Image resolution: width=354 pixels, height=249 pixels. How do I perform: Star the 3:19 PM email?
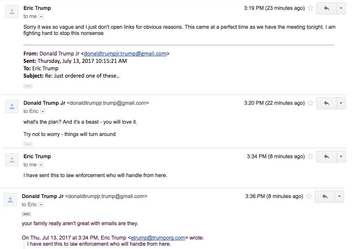pyautogui.click(x=311, y=8)
